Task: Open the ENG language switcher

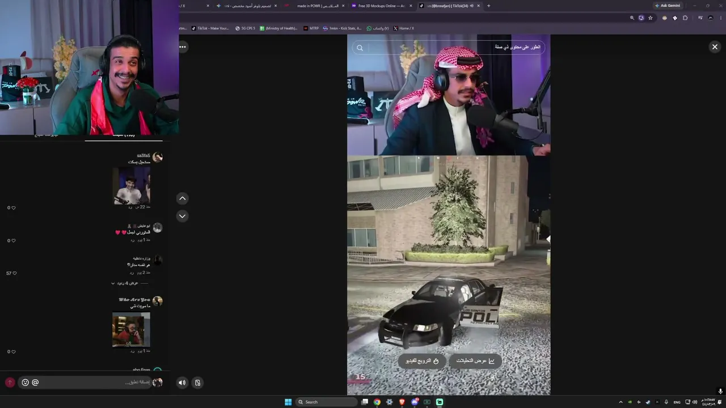Action: click(x=677, y=402)
